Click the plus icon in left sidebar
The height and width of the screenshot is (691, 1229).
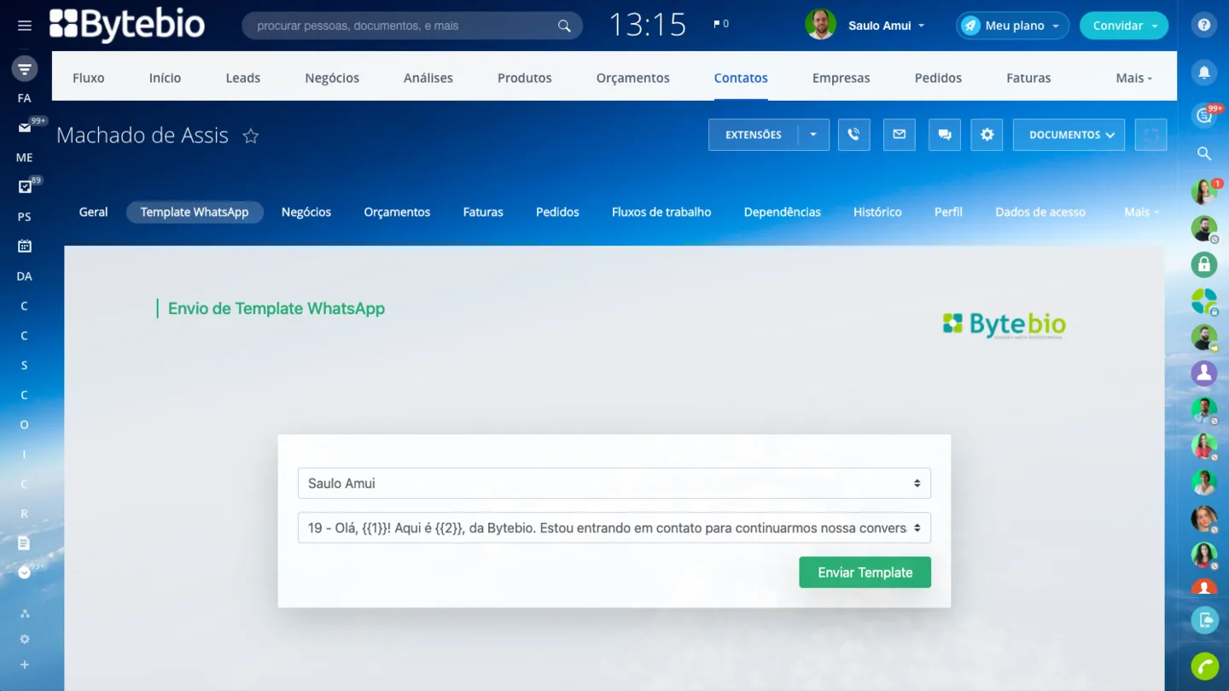(25, 665)
